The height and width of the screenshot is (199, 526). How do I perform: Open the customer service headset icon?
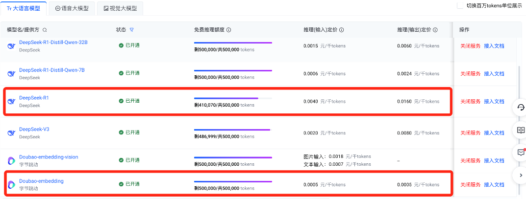521,108
